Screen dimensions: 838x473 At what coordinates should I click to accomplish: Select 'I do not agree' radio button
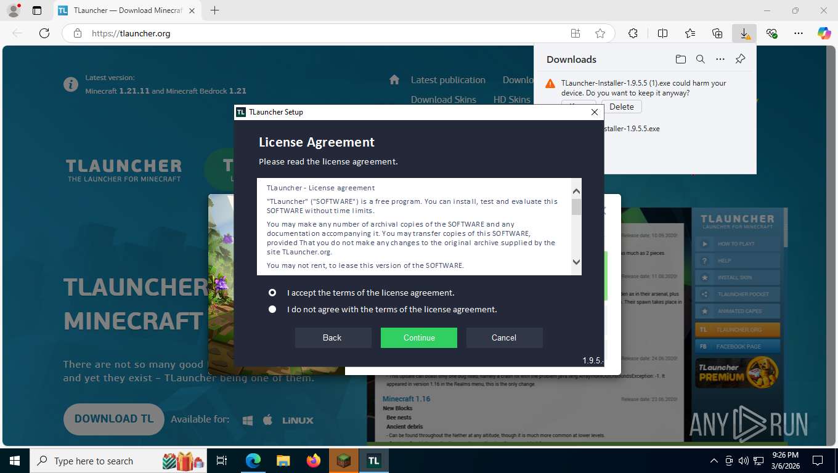point(272,309)
